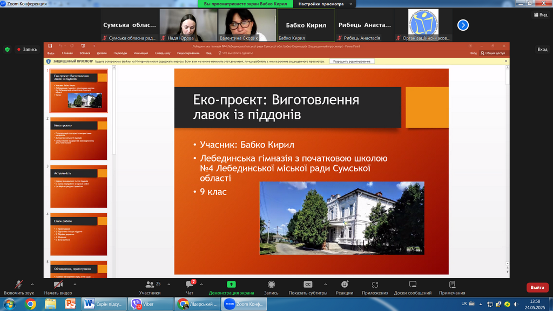Open the Рецензирование ribbon tab
The width and height of the screenshot is (553, 311).
(x=188, y=53)
